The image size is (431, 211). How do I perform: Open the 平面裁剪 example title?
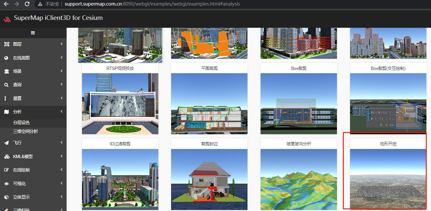(x=209, y=69)
